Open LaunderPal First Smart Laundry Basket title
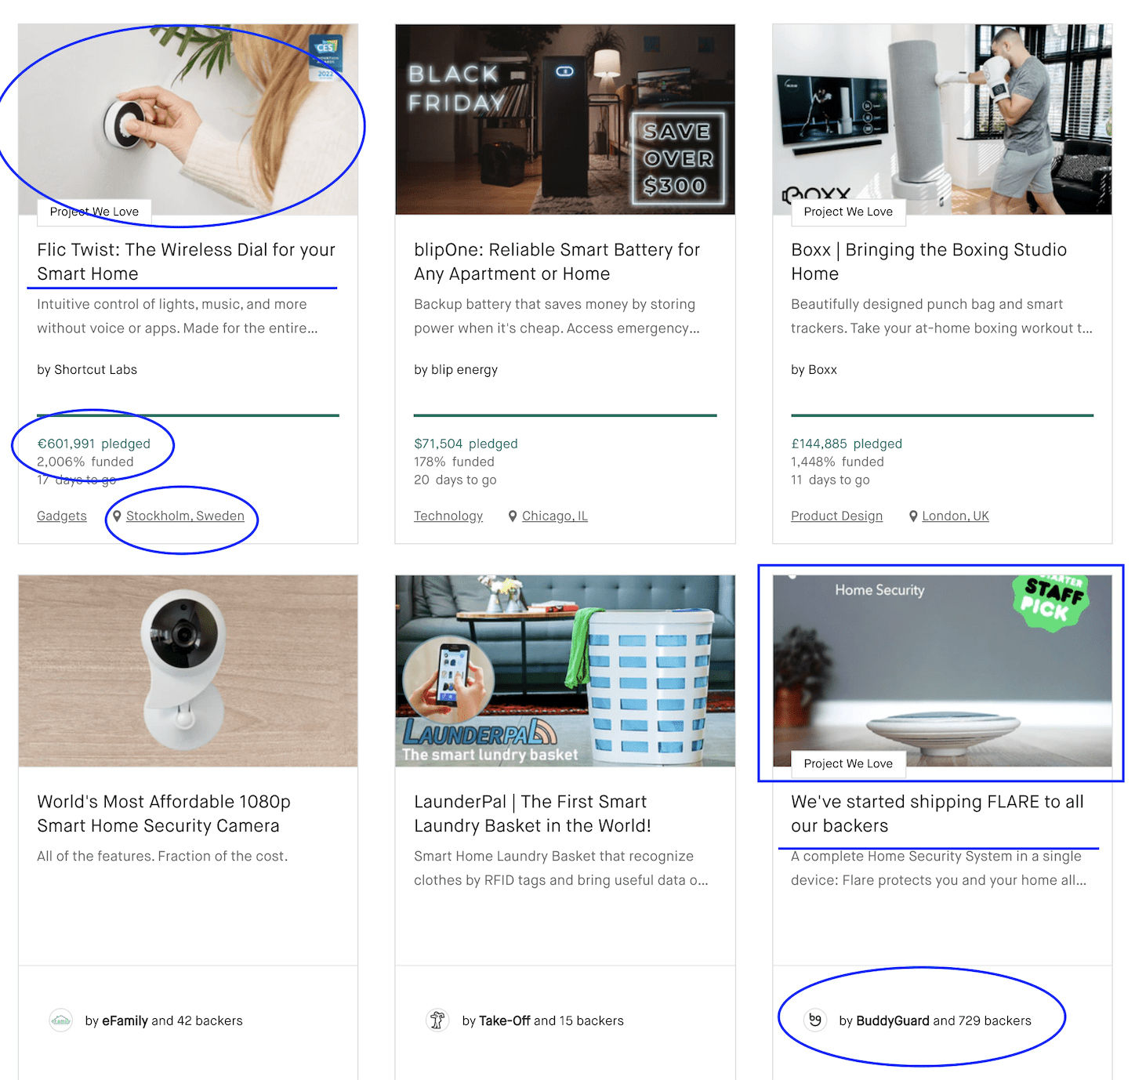The image size is (1135, 1080). (x=532, y=814)
